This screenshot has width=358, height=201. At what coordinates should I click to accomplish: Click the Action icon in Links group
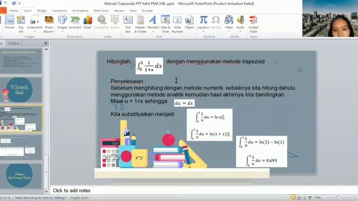pos(115,20)
